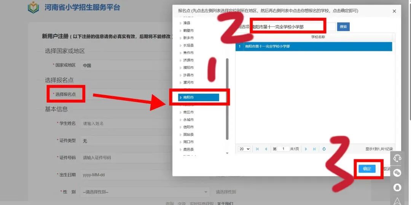
Task: Select the 南阳市第十一完全学校小学部 result row
Action: point(314,46)
